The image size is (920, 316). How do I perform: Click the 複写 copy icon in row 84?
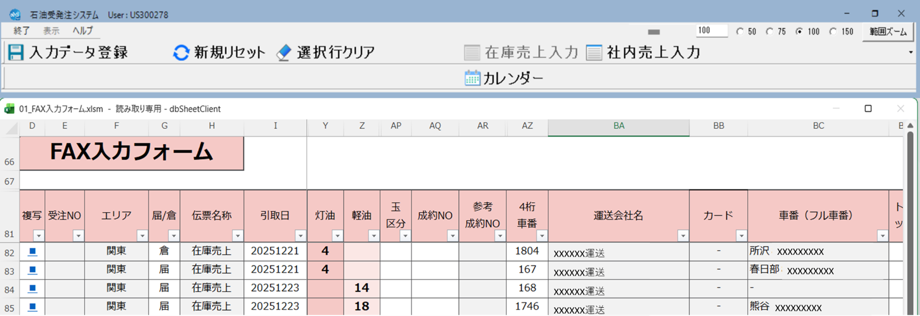click(33, 288)
